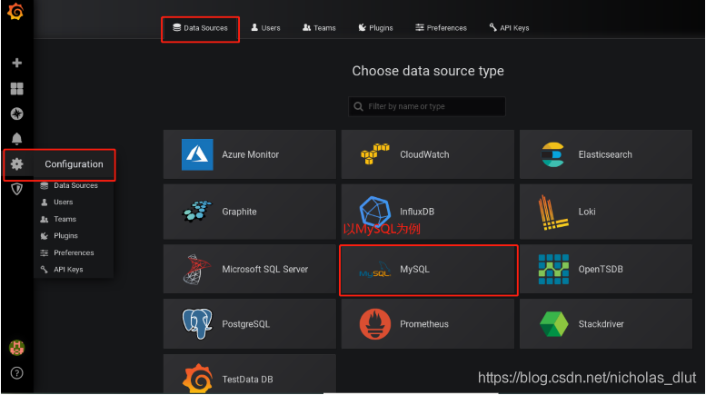Open the Alerting bell icon

click(x=16, y=139)
